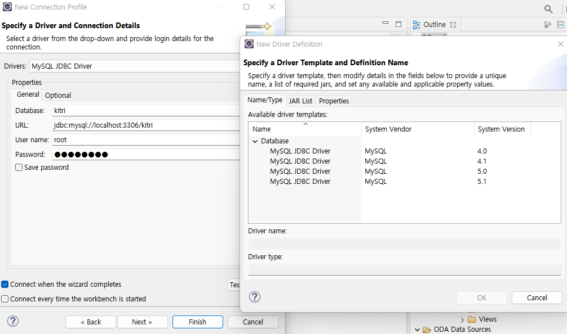The image size is (567, 334).
Task: Maximize the New Connection Profile window
Action: point(246,7)
